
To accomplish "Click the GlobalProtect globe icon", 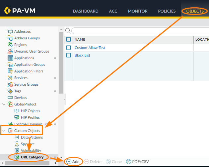I will 10,104.
